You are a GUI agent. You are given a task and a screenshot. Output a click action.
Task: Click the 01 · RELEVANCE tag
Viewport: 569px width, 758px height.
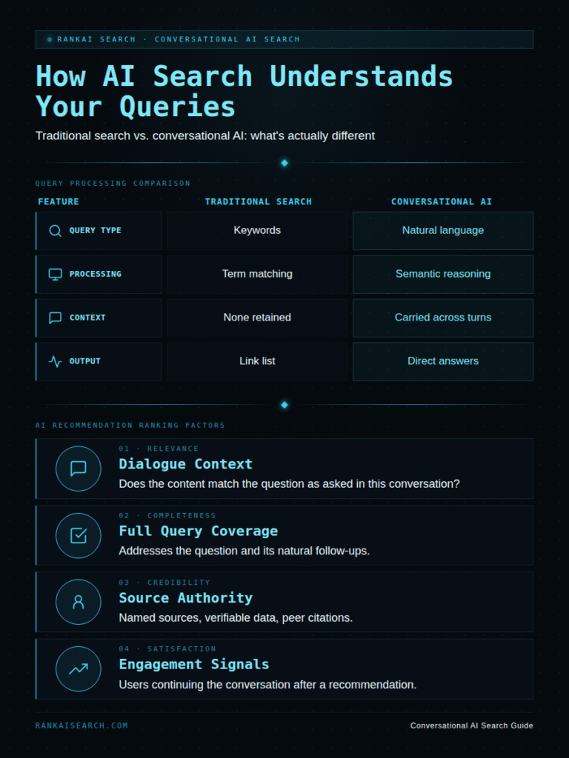coord(159,449)
